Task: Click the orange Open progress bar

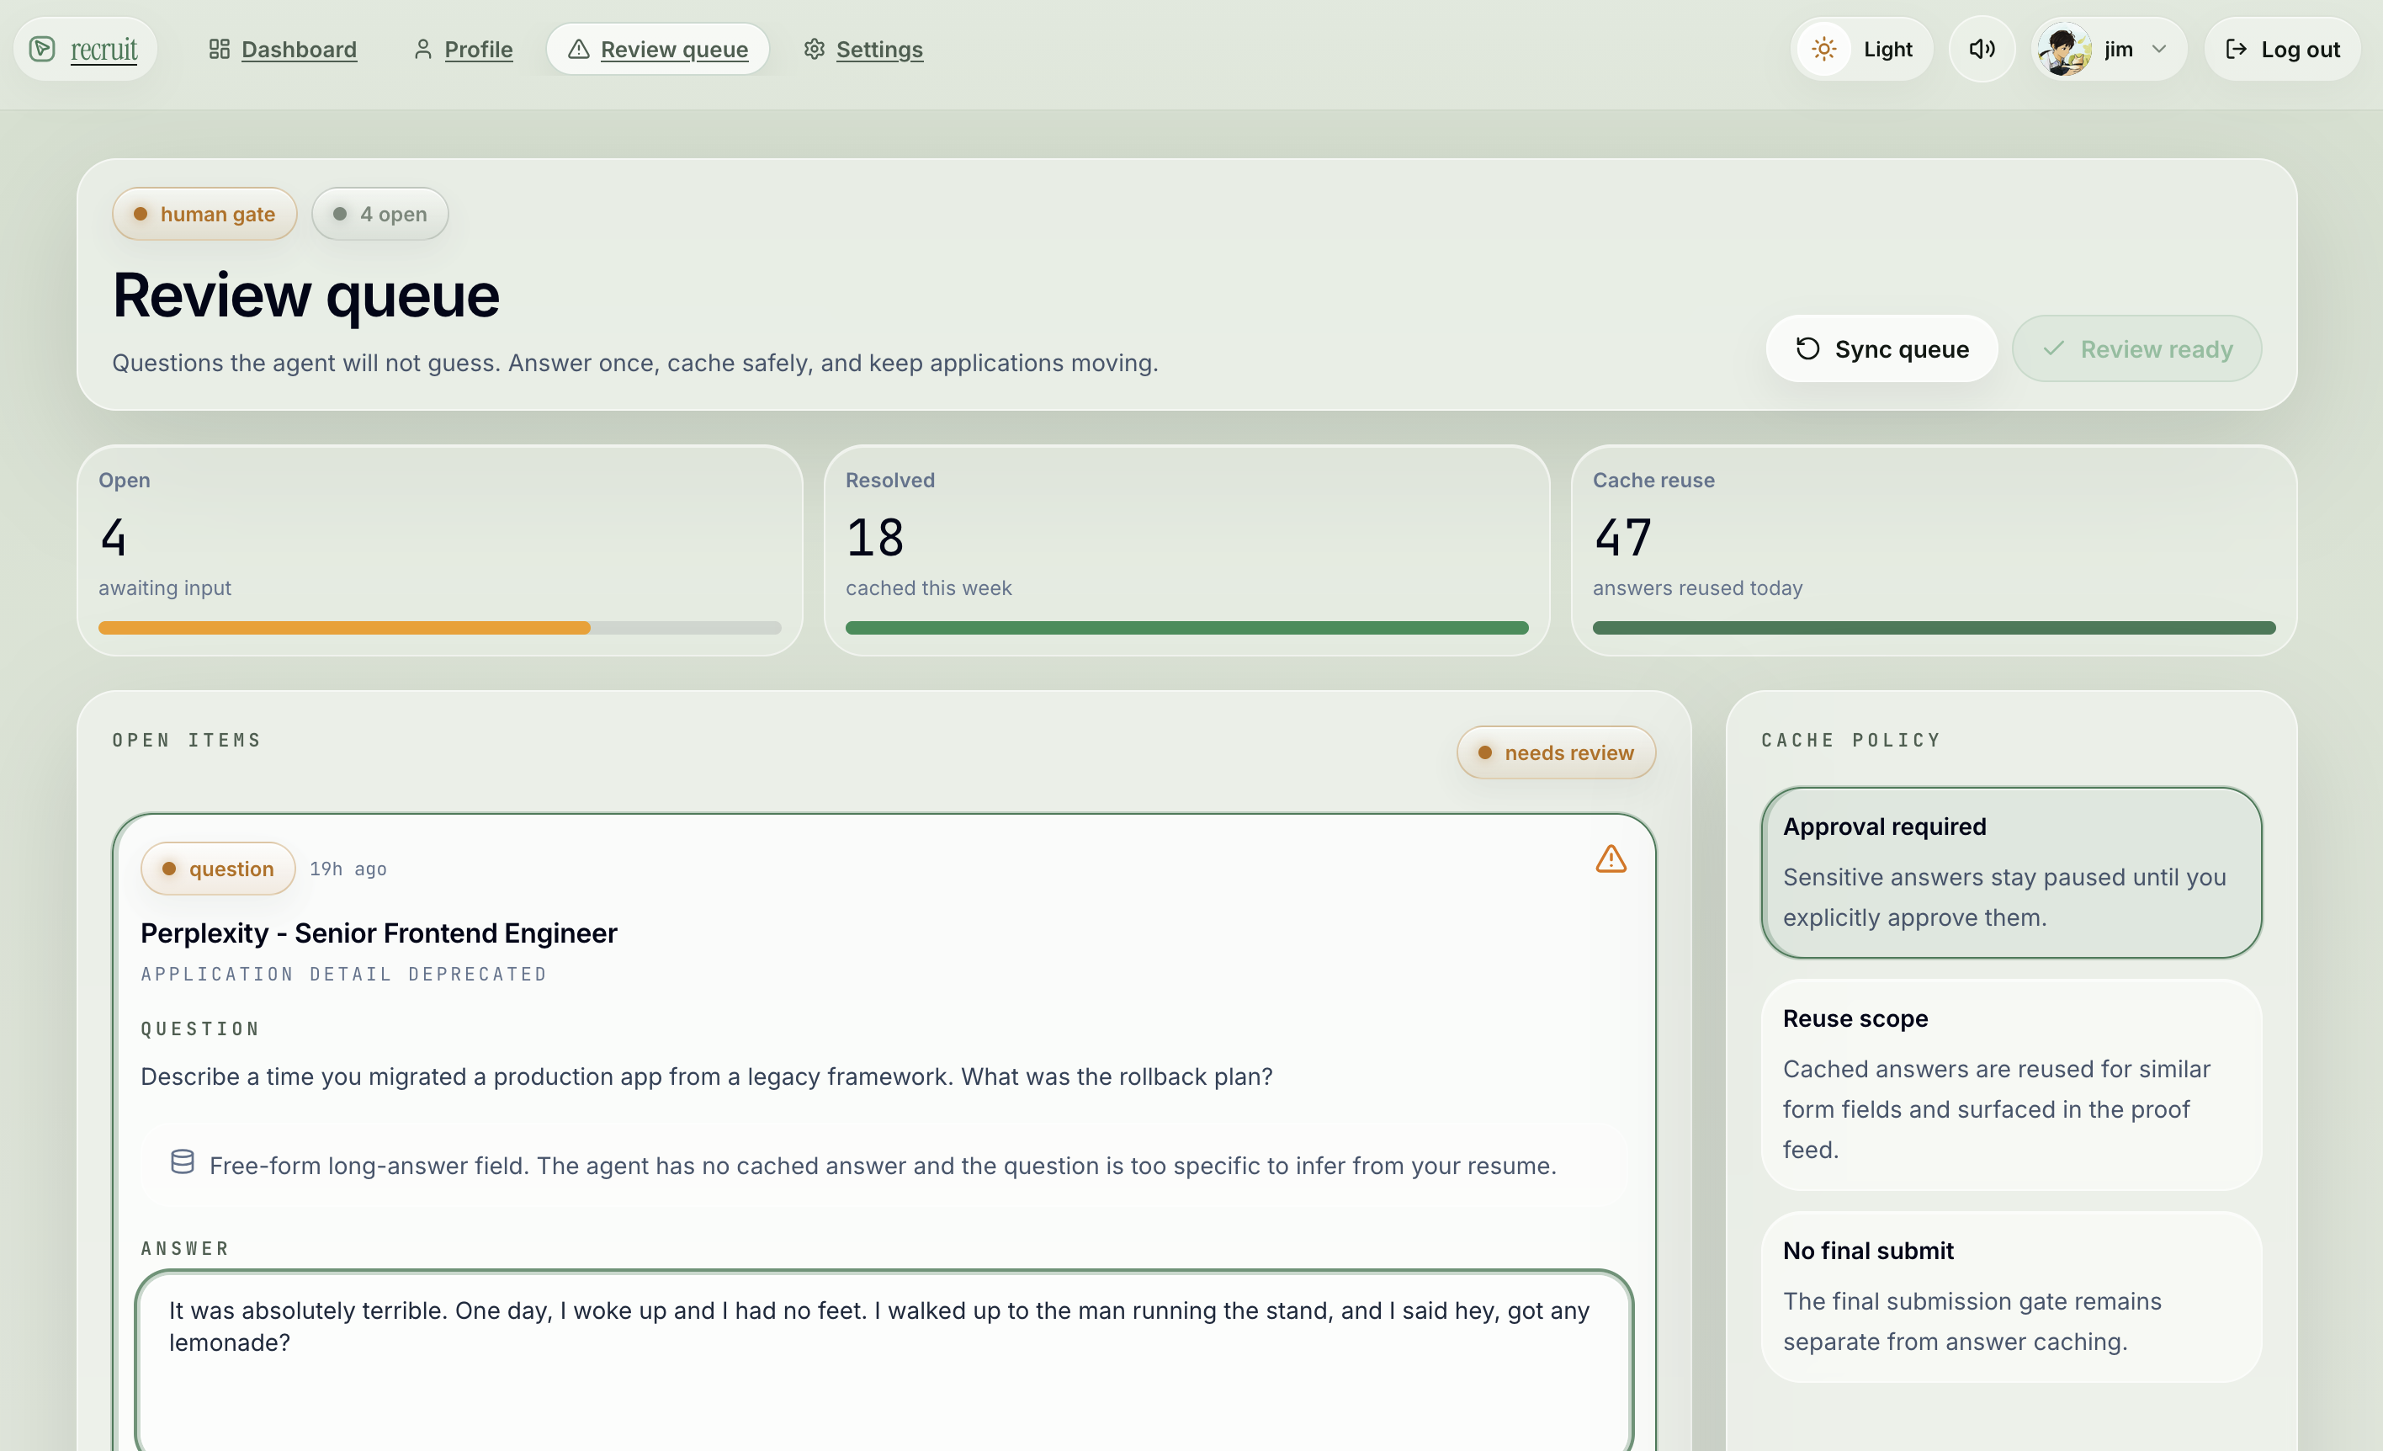Action: [x=344, y=628]
